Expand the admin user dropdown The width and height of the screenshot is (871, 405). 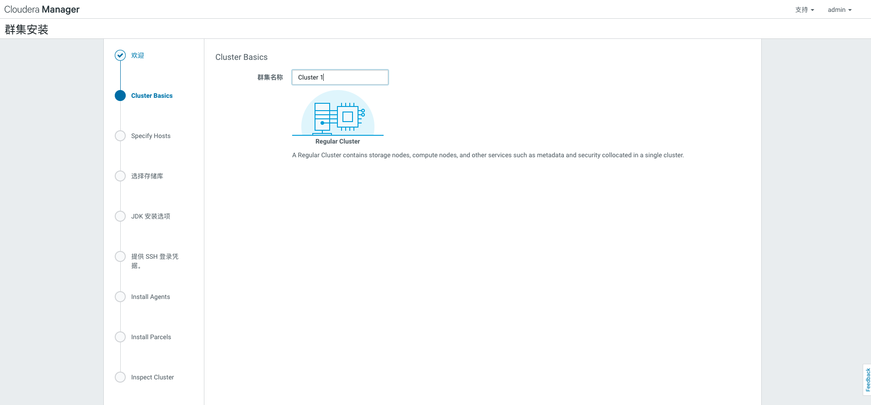point(839,10)
